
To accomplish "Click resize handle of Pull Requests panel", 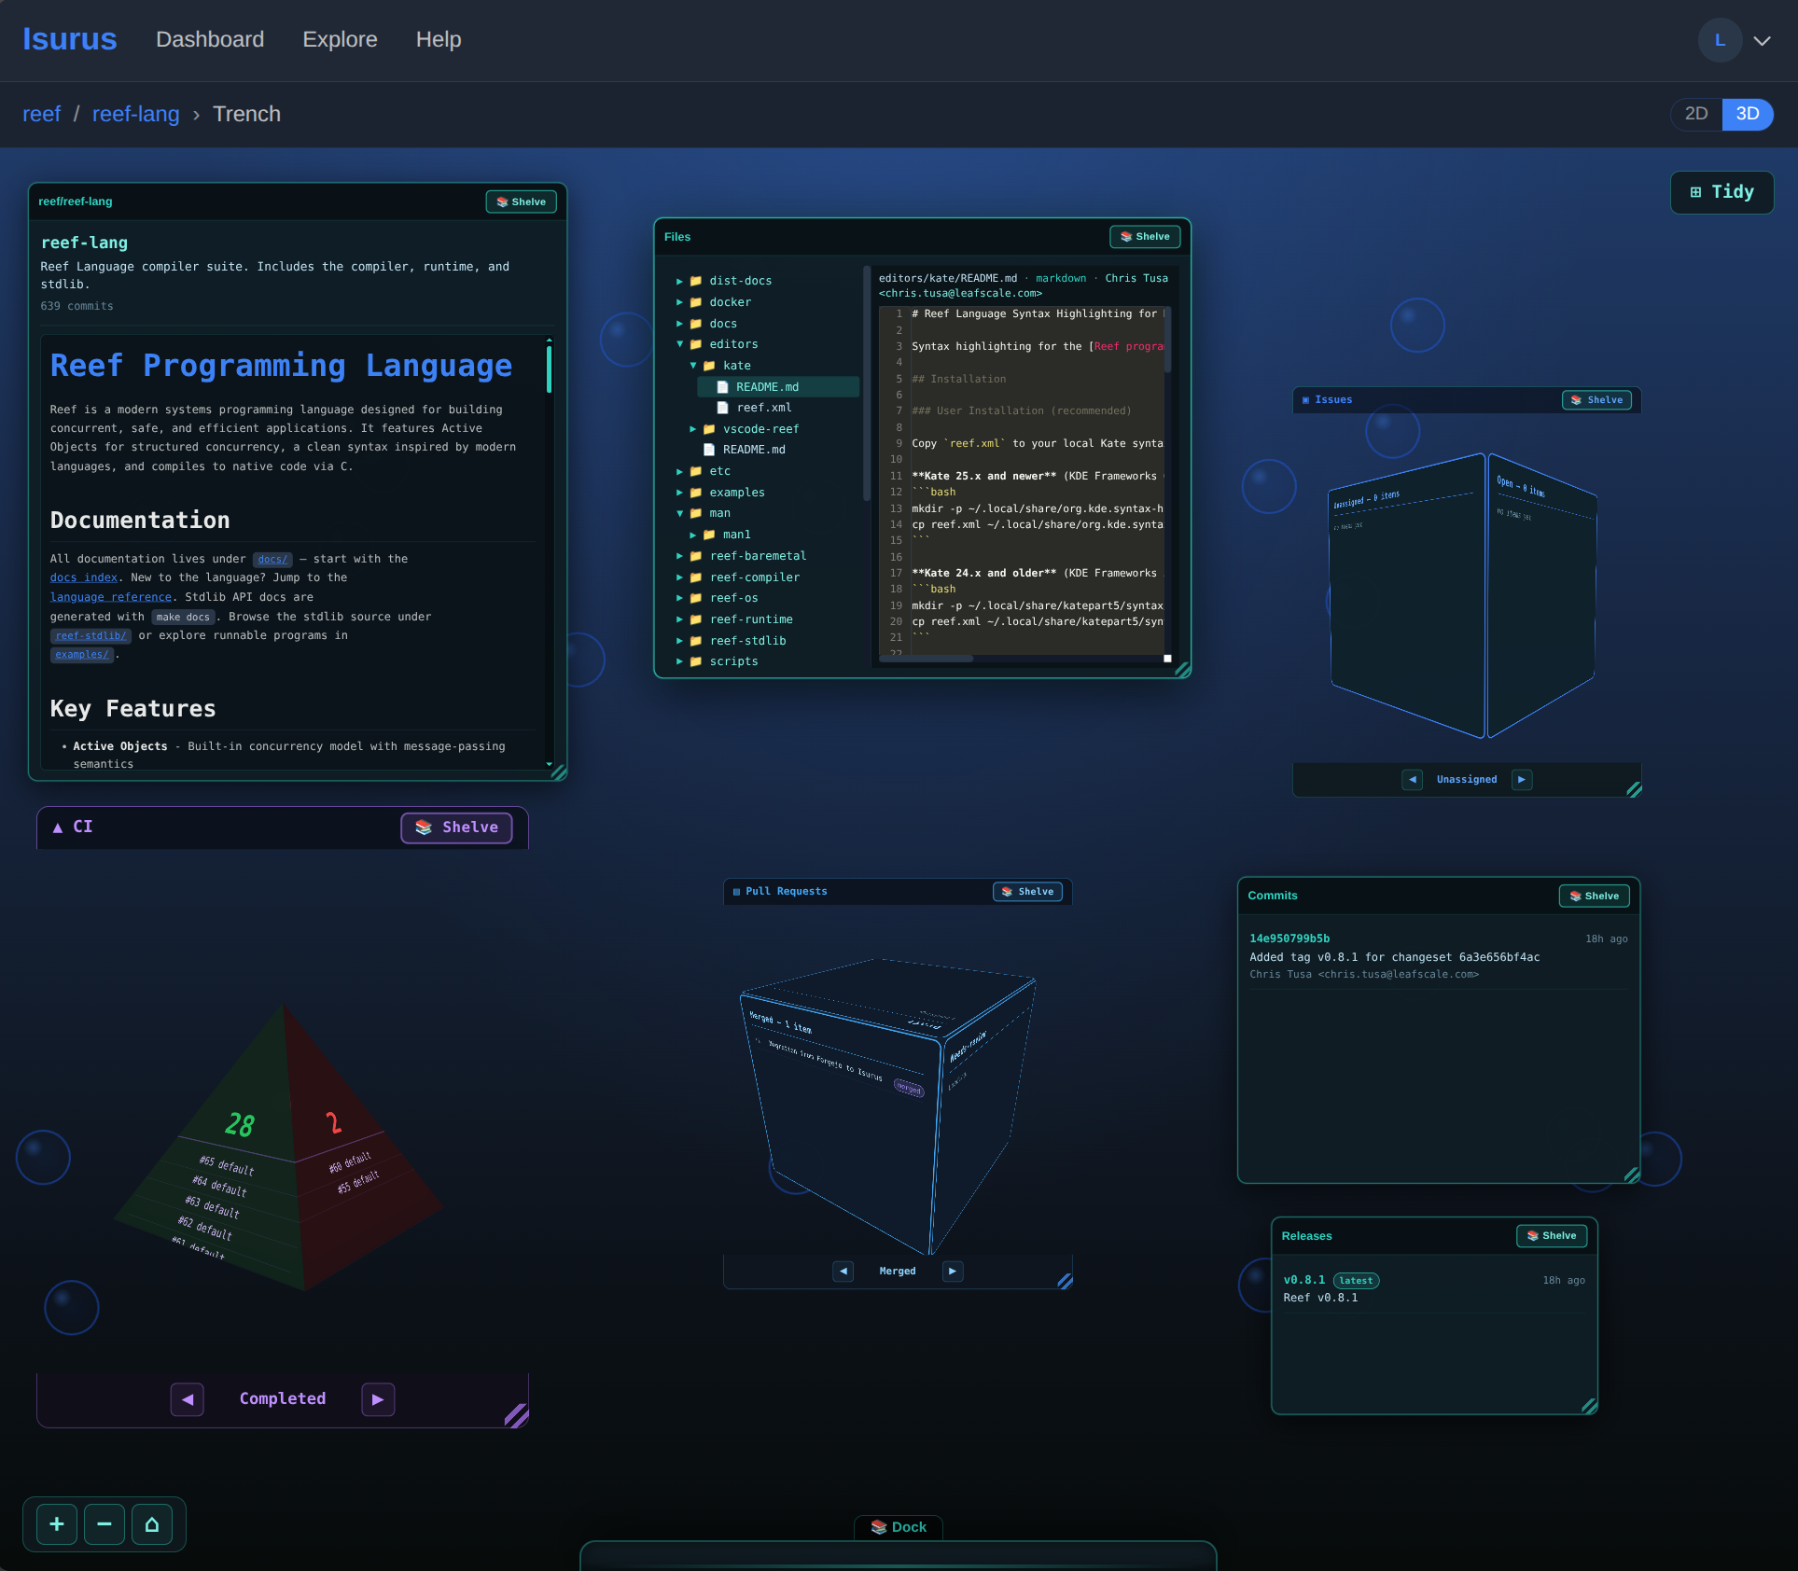I will click(x=1065, y=1282).
